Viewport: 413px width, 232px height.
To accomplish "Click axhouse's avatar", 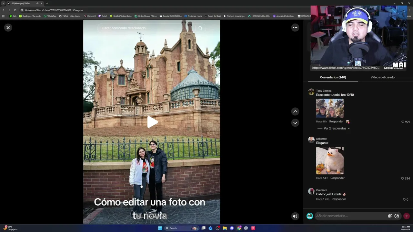I will click(311, 140).
